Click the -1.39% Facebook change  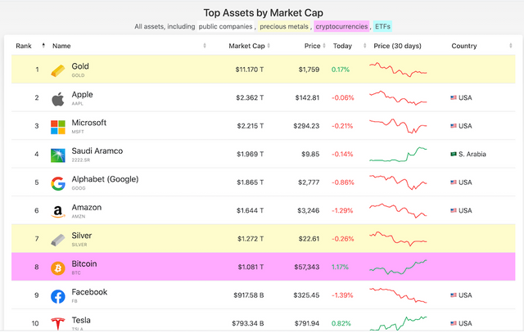342,295
